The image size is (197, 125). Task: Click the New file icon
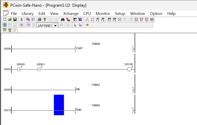pos(5,19)
